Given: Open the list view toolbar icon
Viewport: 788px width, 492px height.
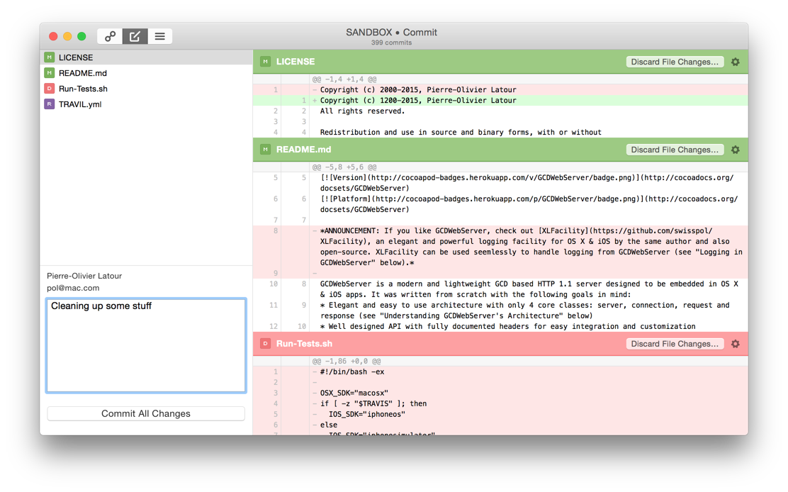Looking at the screenshot, I should (160, 36).
